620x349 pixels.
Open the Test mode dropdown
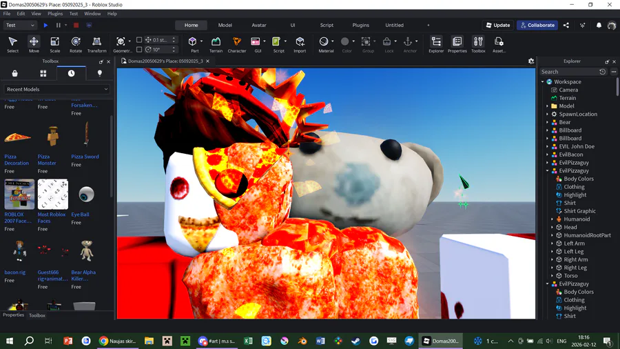(x=20, y=25)
